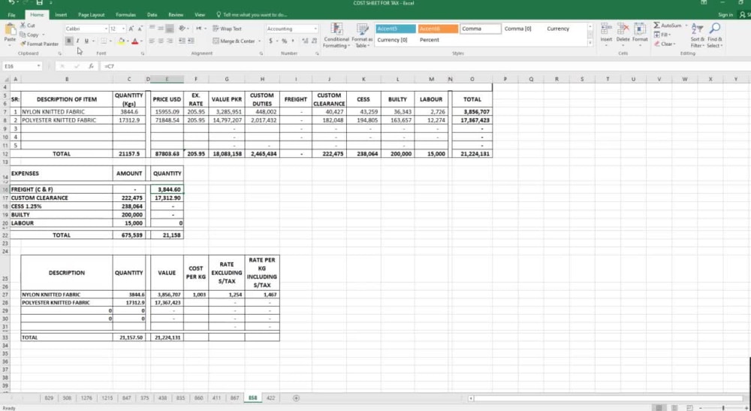
Task: Click the Insert cells button
Action: pyautogui.click(x=606, y=34)
